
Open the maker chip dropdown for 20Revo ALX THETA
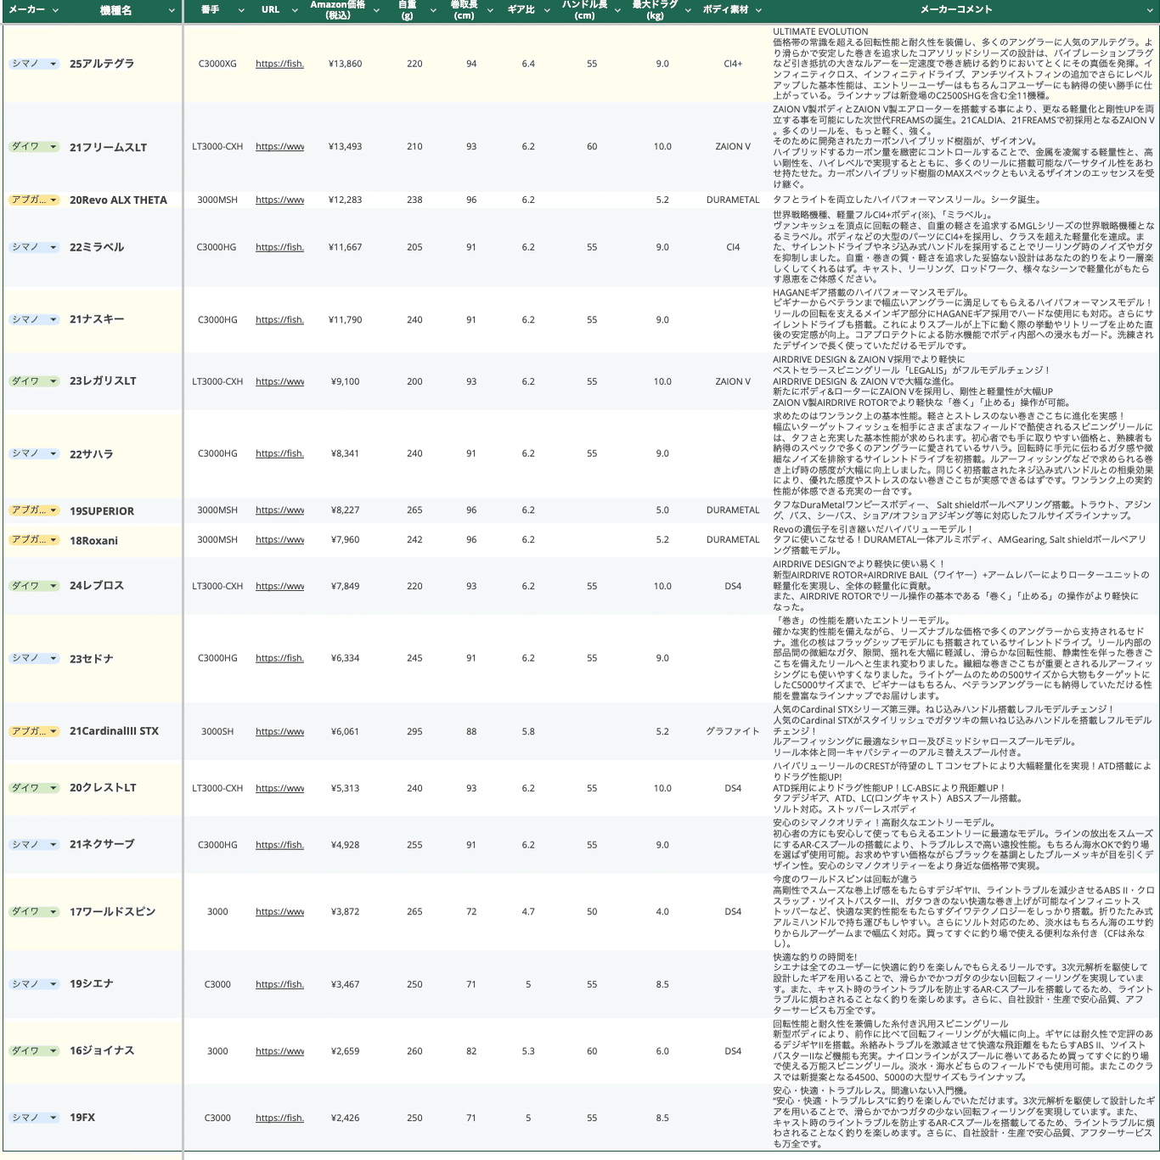coord(53,200)
